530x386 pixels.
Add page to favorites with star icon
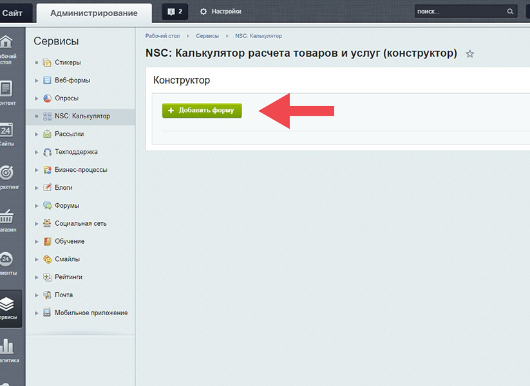pos(470,54)
